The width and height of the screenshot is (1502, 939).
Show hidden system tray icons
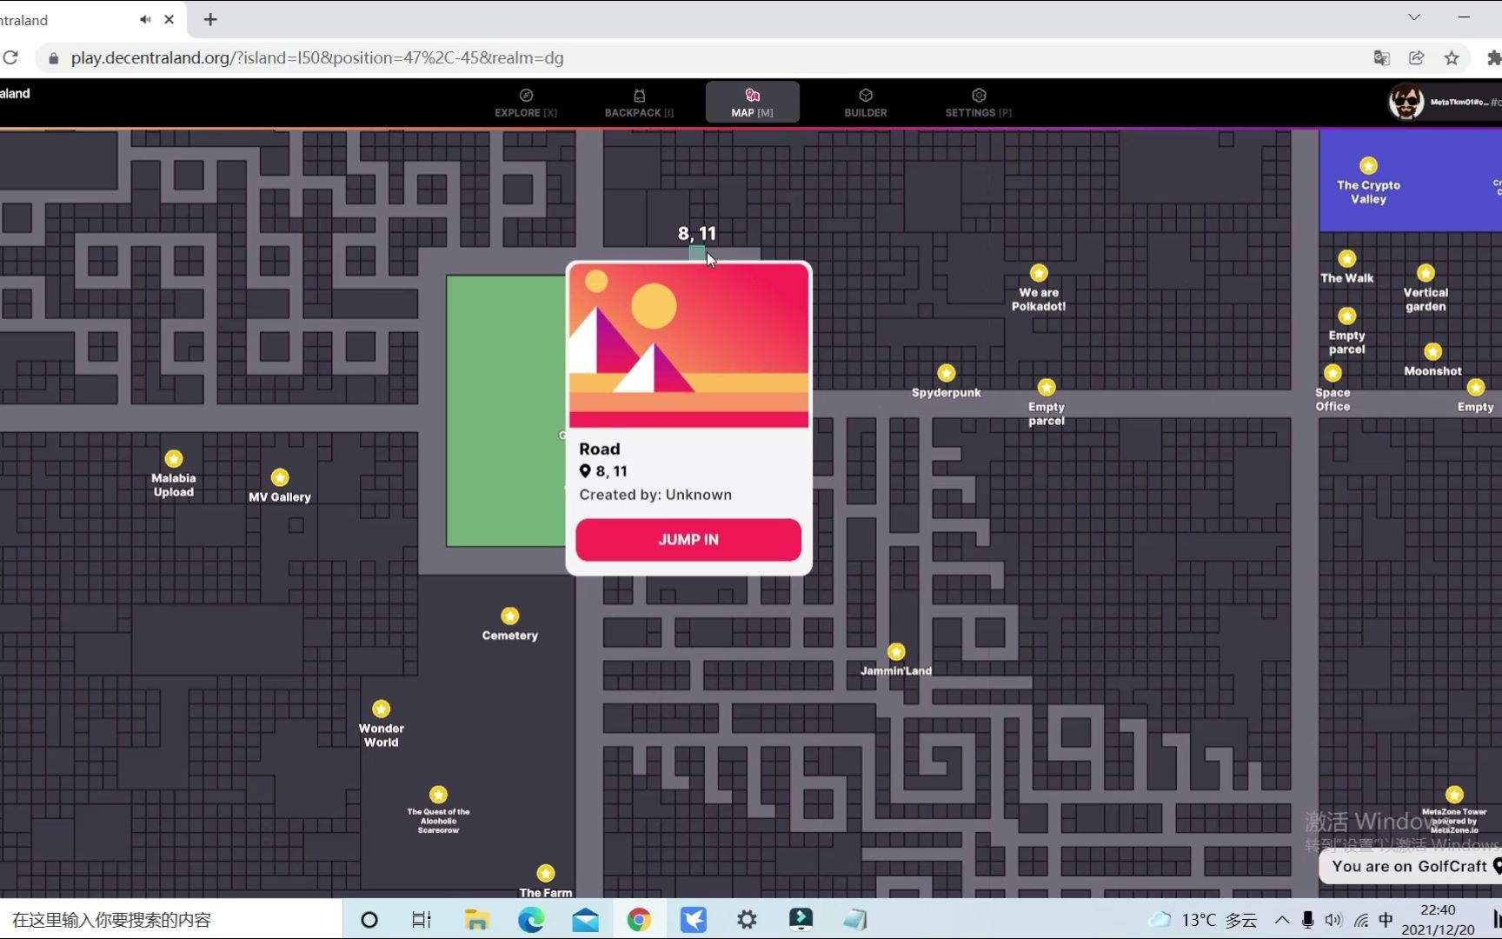coord(1282,919)
